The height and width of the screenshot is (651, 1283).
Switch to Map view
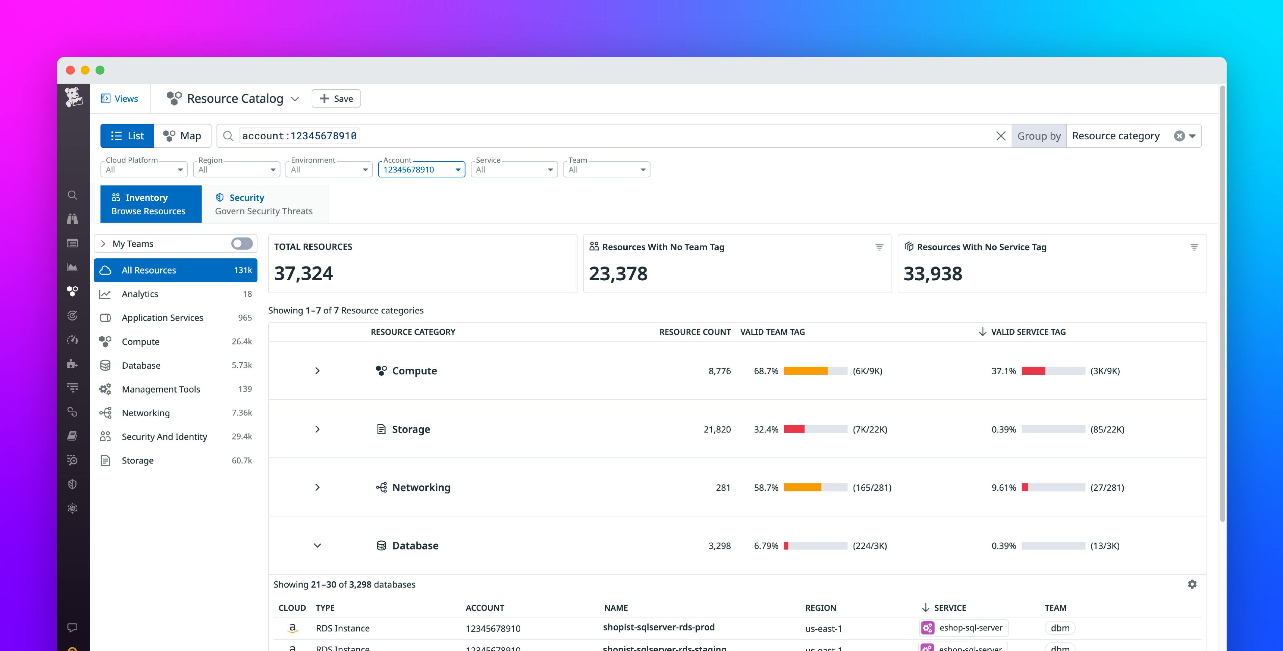pos(182,135)
